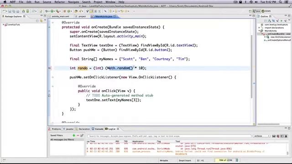Click the Print toolbar icon
This screenshot has height=164, width=292.
click(18, 11)
